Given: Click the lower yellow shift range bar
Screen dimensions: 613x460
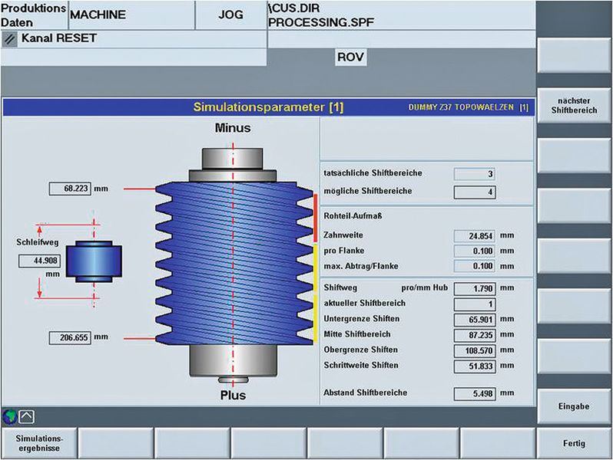Looking at the screenshot, I should point(316,319).
